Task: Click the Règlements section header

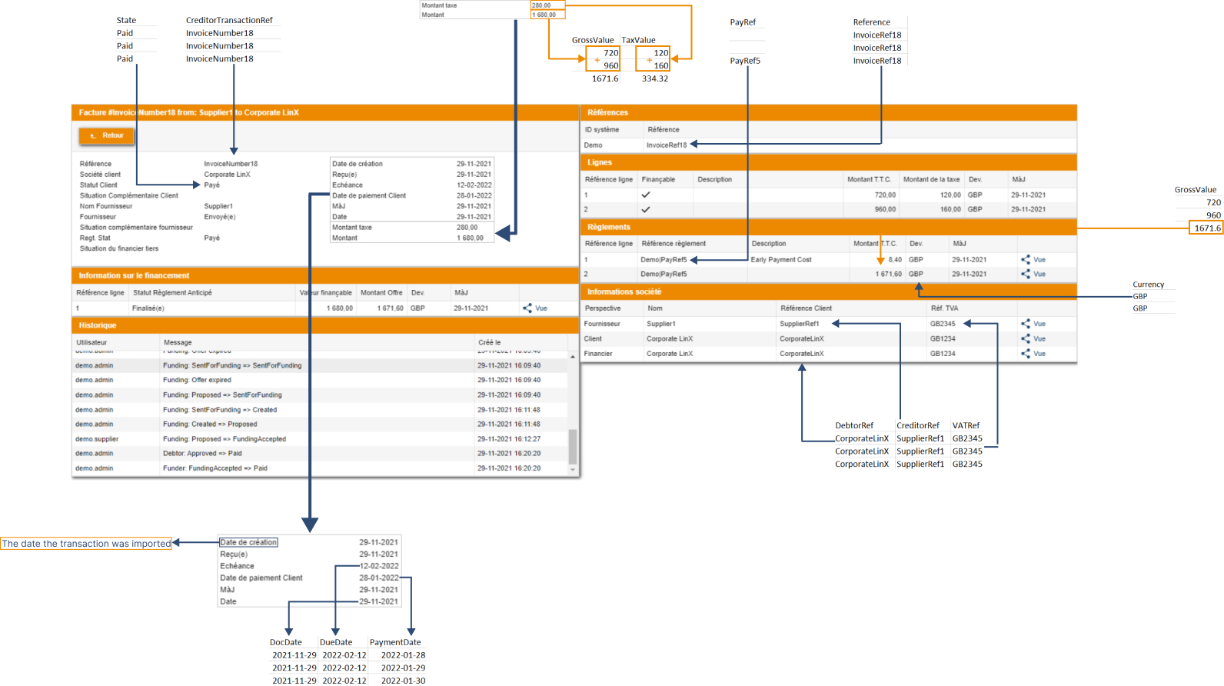Action: 828,227
